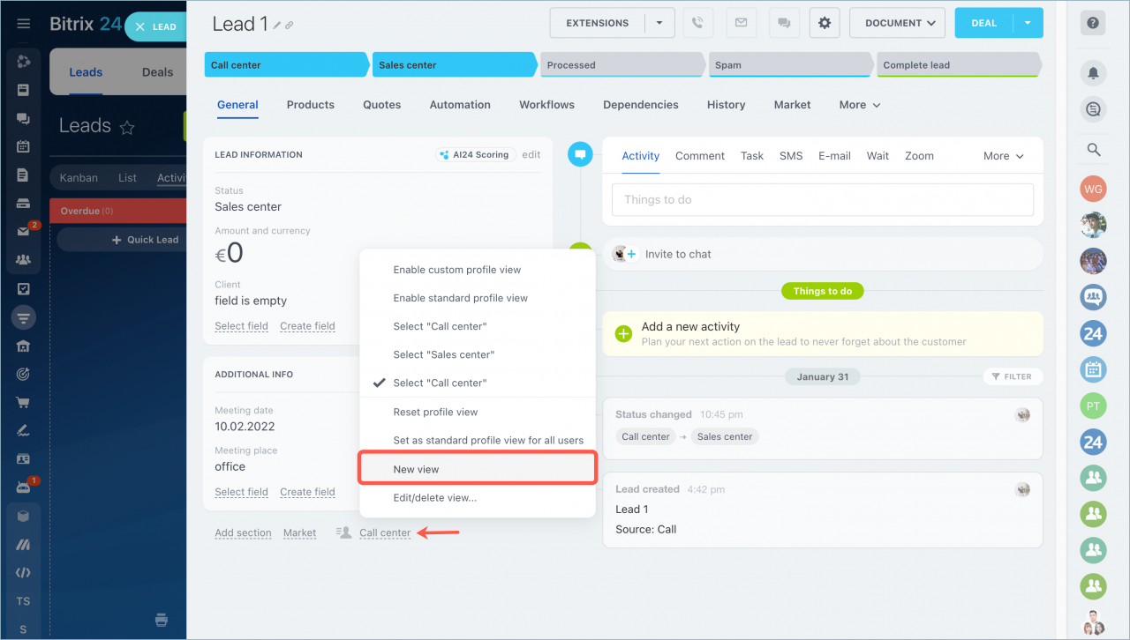1130x640 pixels.
Task: Click the phone call icon in header
Action: pos(698,23)
